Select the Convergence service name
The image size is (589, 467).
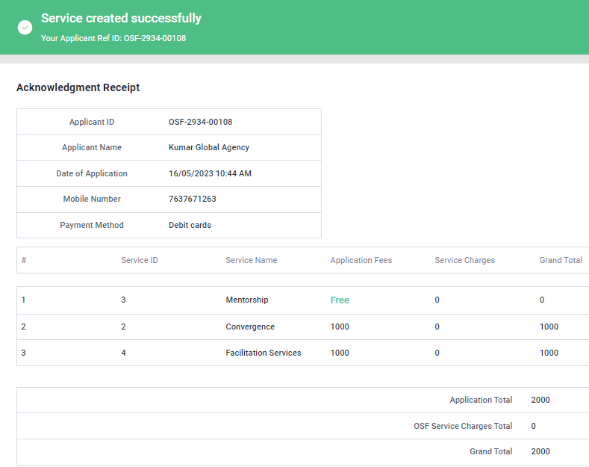pos(250,327)
